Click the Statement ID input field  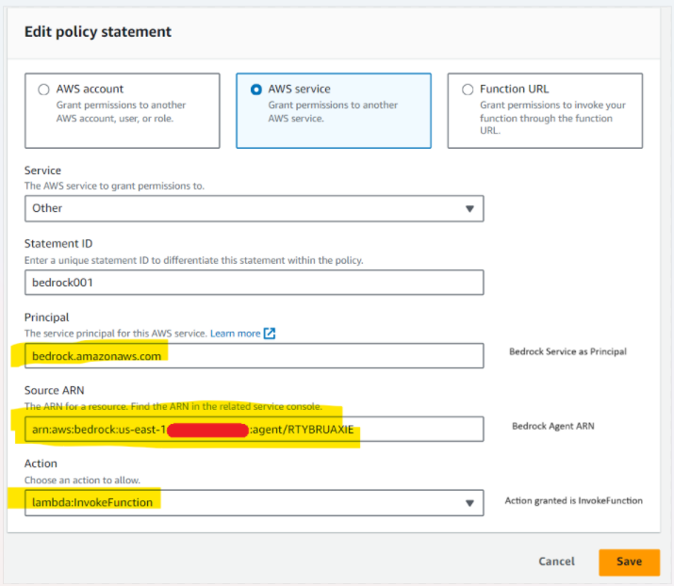tap(254, 283)
